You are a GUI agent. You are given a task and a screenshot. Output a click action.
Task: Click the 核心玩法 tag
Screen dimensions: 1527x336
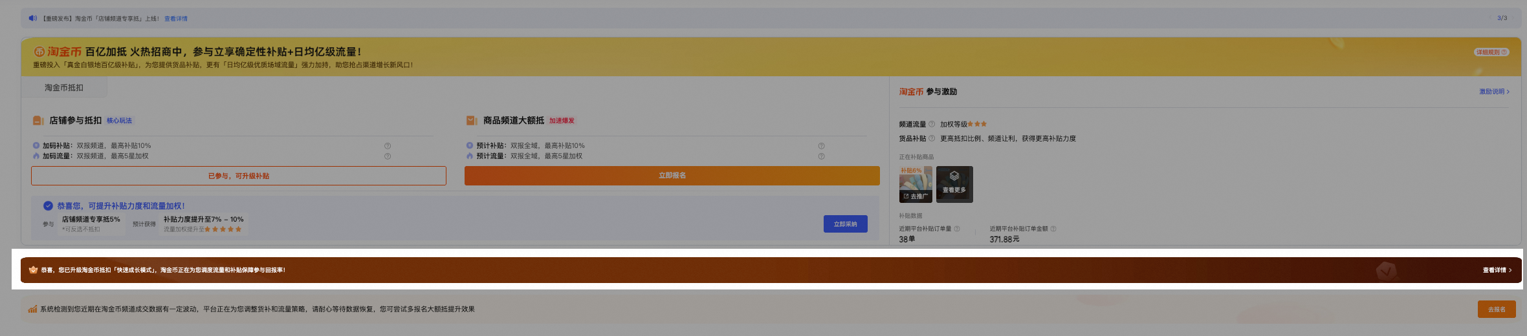click(x=119, y=121)
